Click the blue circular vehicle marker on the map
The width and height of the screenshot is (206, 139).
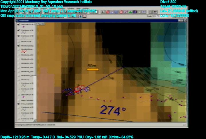pos(87,89)
